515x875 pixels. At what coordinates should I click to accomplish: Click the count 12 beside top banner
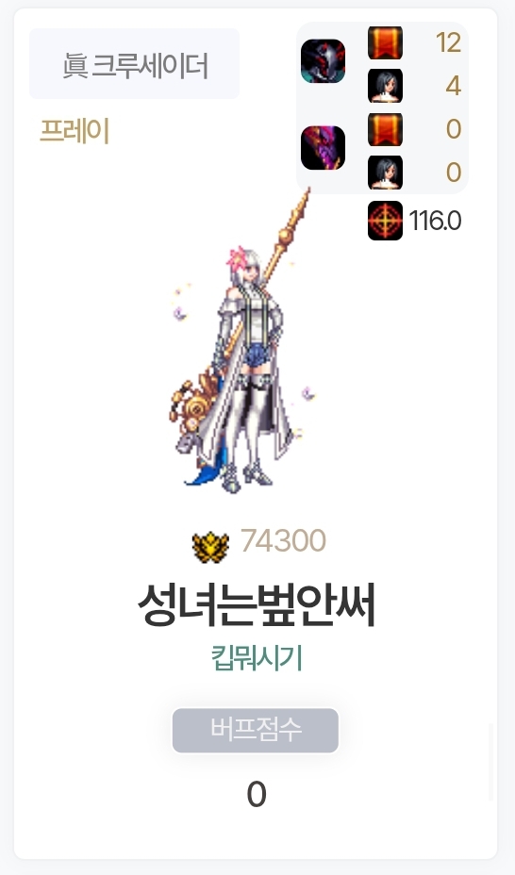[x=449, y=42]
